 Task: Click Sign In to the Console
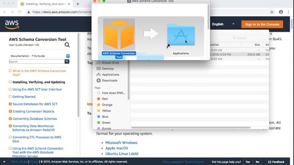(262, 24)
